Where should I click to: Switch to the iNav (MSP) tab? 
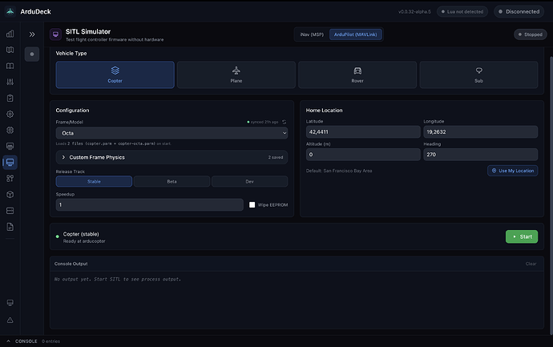click(x=312, y=34)
